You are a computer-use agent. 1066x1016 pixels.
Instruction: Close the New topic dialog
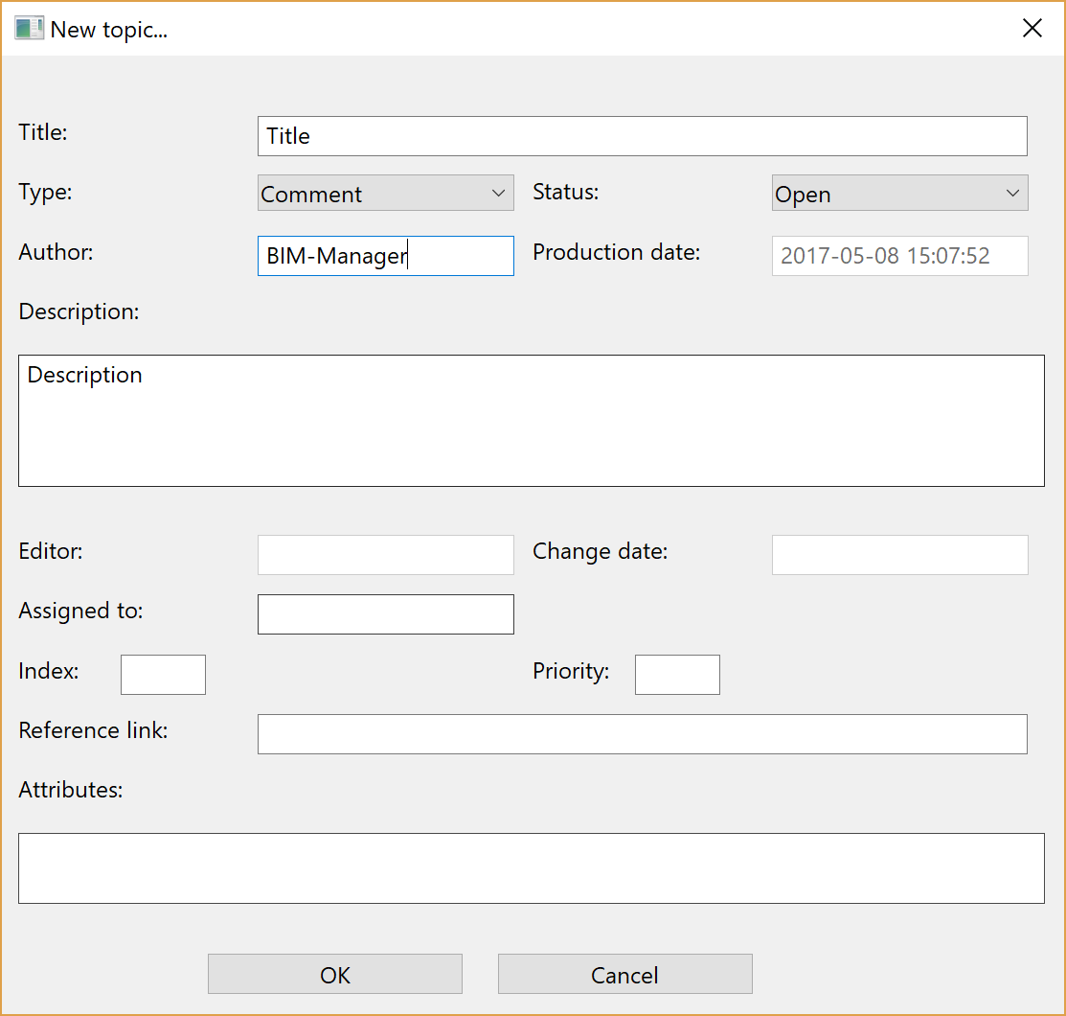coord(1032,28)
